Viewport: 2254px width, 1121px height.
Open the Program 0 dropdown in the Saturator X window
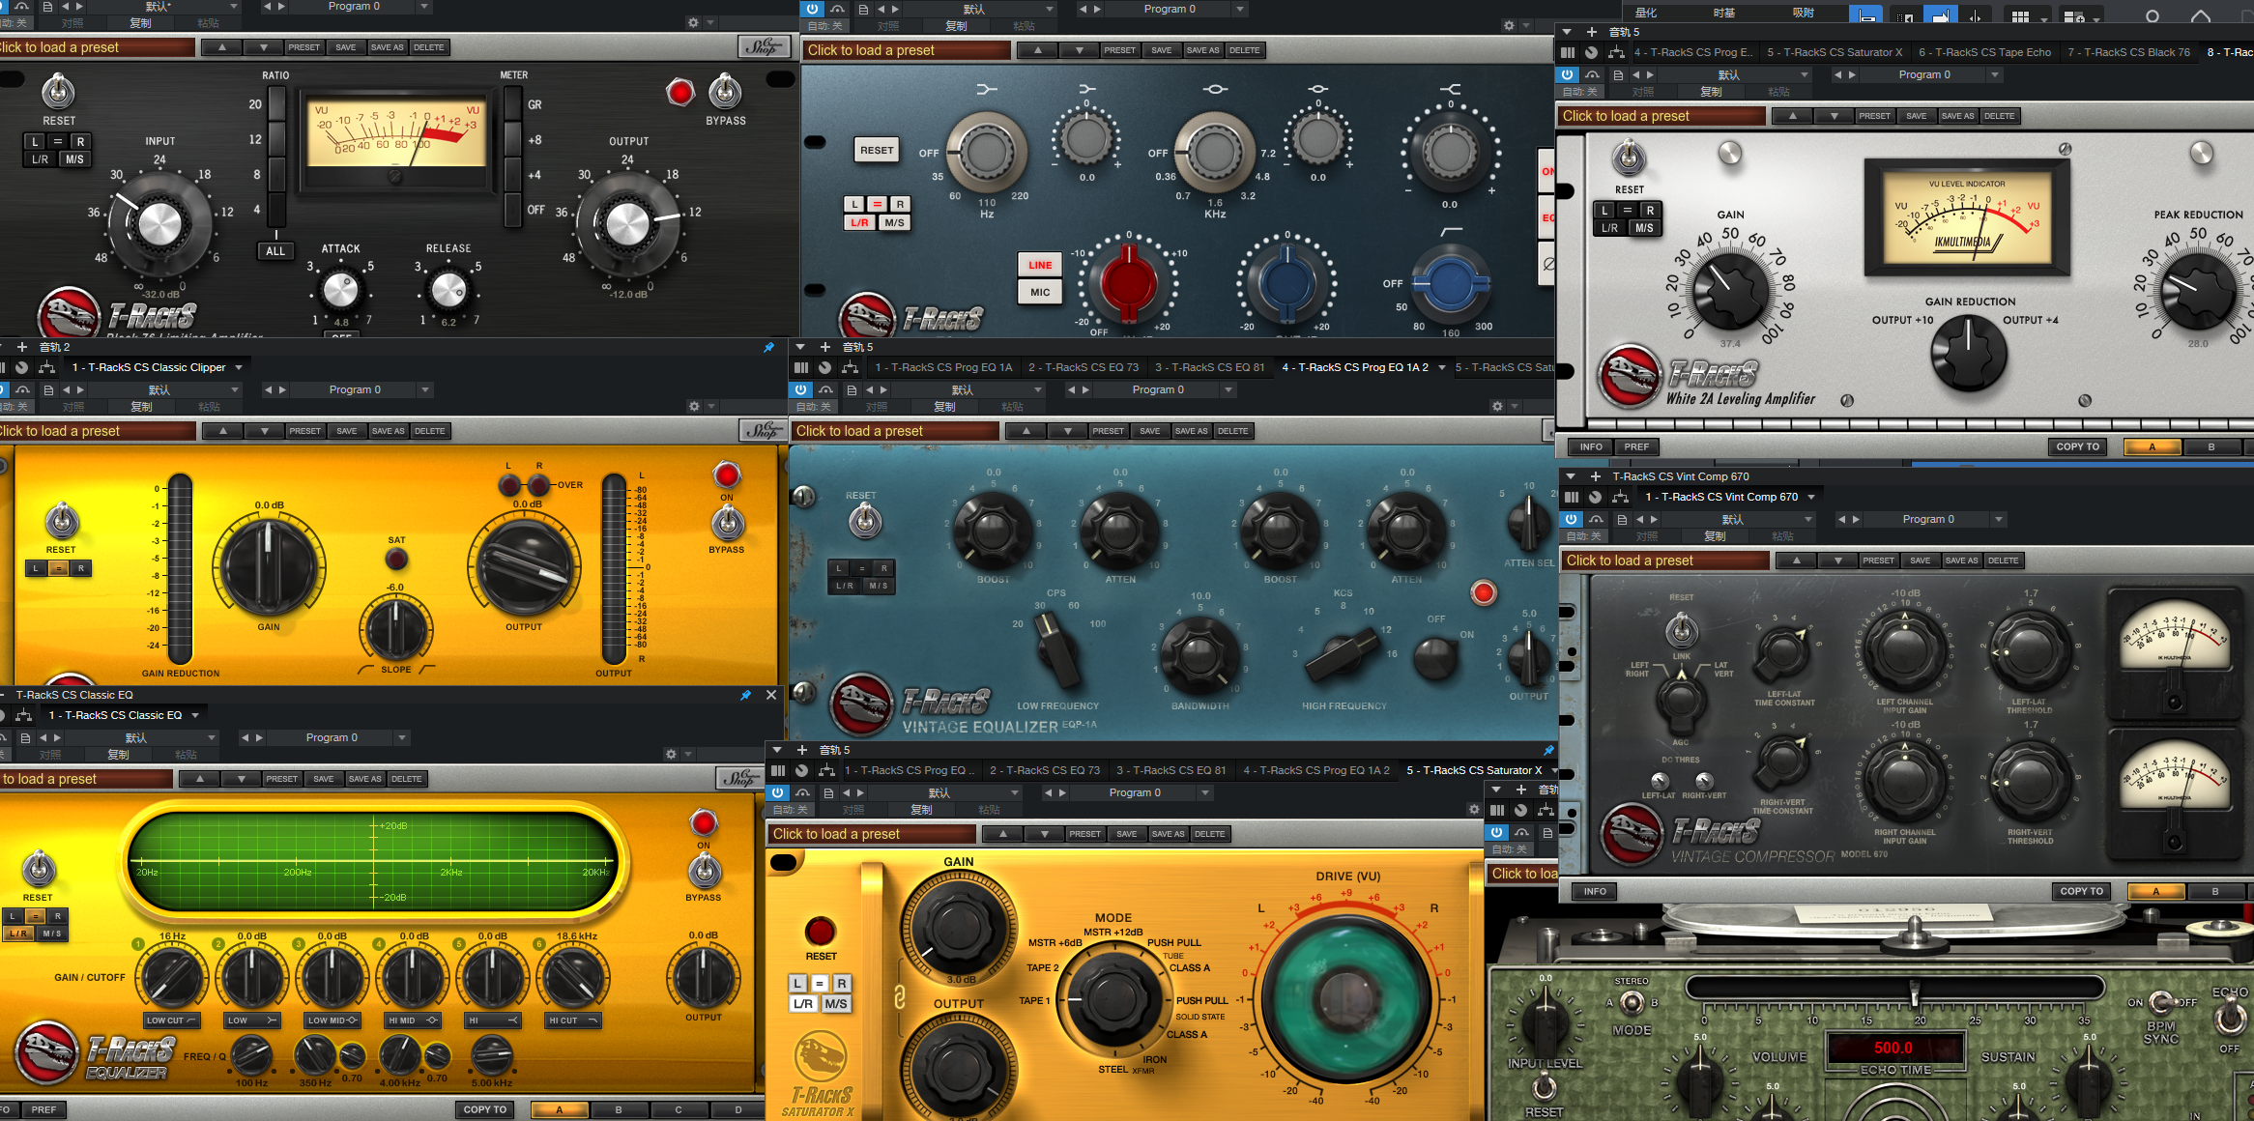[x=1205, y=792]
